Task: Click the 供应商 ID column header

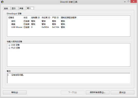Action: [x=46, y=18]
